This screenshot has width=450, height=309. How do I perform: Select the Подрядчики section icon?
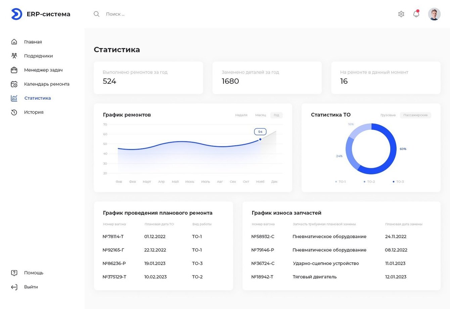tap(14, 56)
